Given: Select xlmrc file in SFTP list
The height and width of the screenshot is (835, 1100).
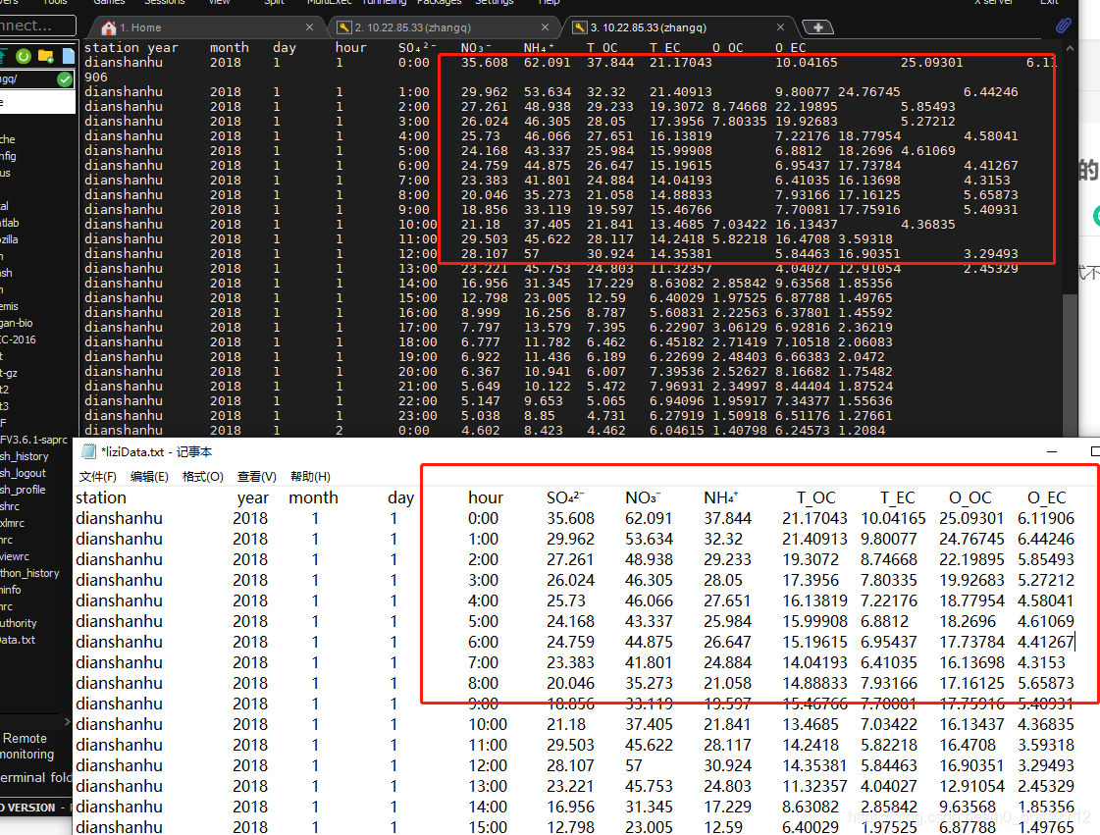Looking at the screenshot, I should pos(13,523).
